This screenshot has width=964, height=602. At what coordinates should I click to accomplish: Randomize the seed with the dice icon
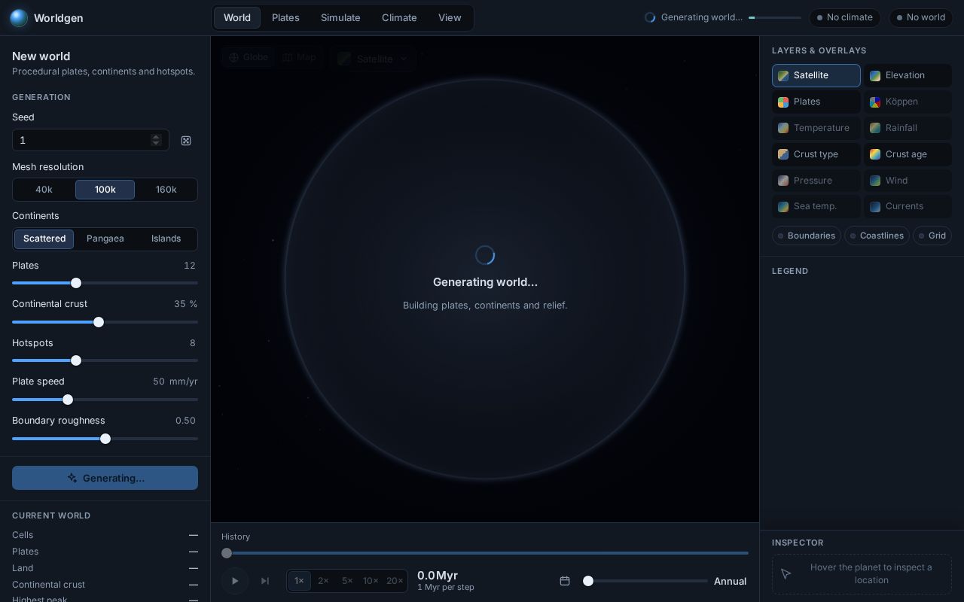coord(186,141)
